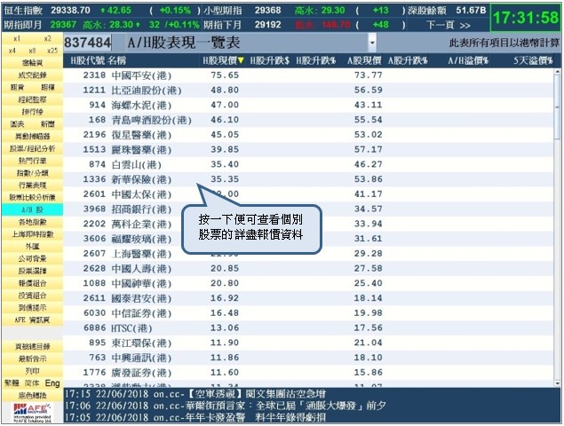Viewport: 564px width, 426px height.
Task: Sort by the H股現價 column header
Action: point(223,60)
